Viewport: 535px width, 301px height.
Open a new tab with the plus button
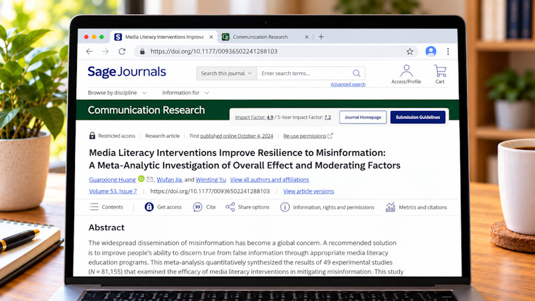(321, 37)
